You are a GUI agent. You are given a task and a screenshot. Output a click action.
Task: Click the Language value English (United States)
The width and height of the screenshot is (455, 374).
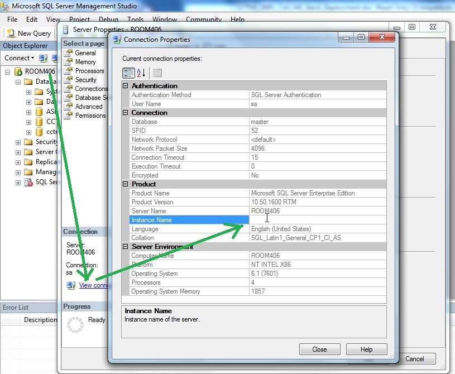tap(281, 229)
